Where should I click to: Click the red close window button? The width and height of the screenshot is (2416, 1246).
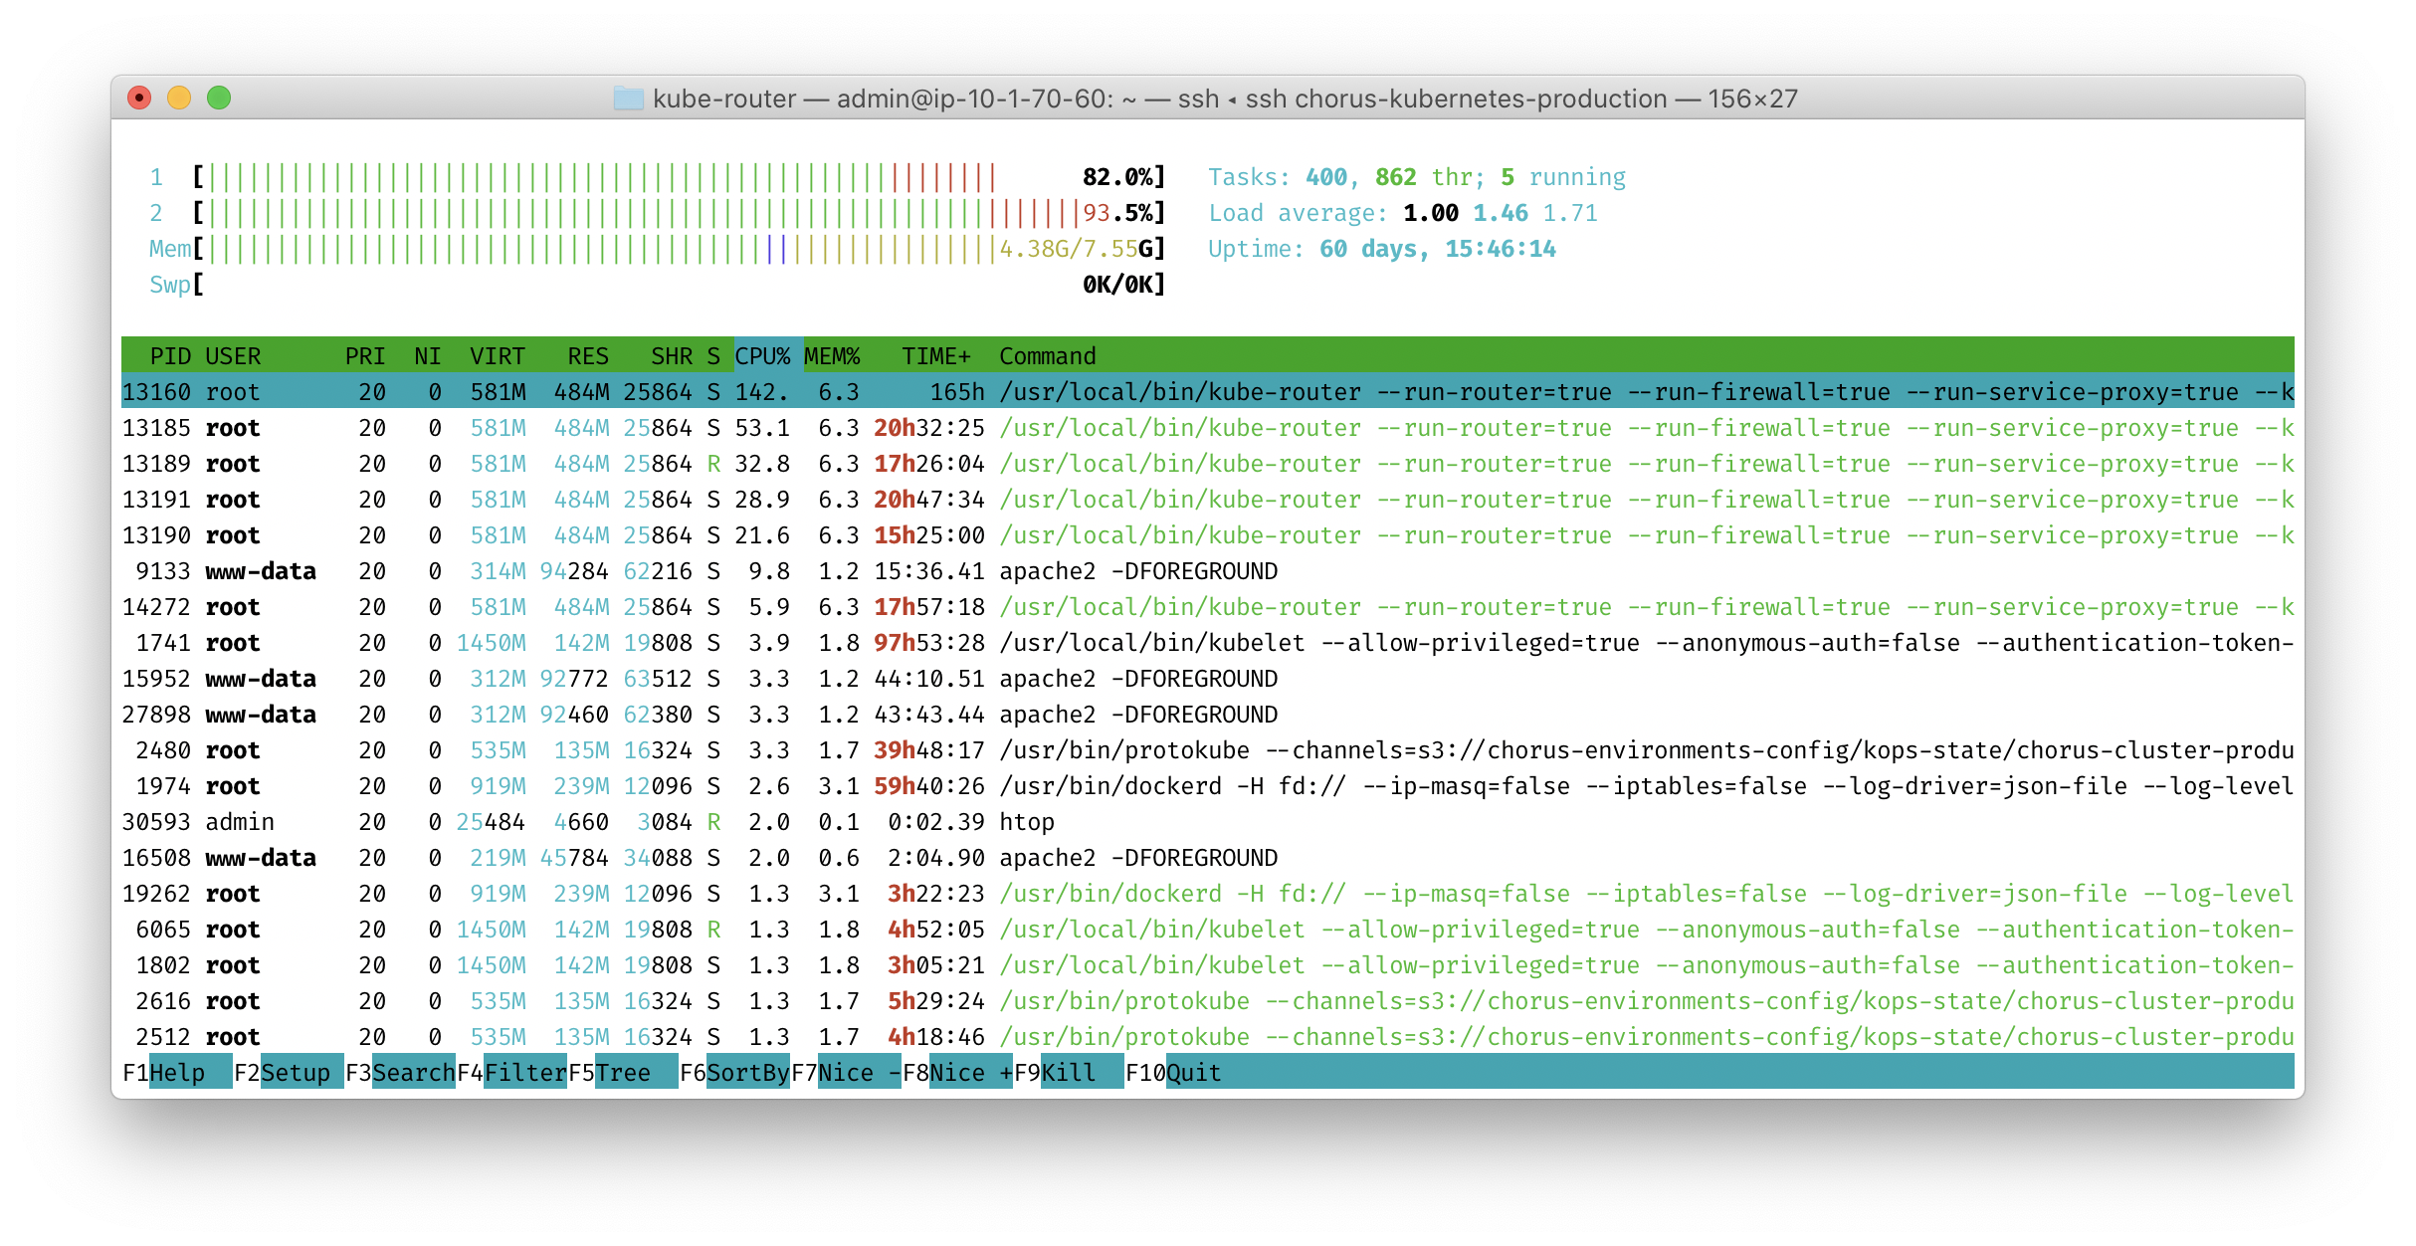coord(139,98)
